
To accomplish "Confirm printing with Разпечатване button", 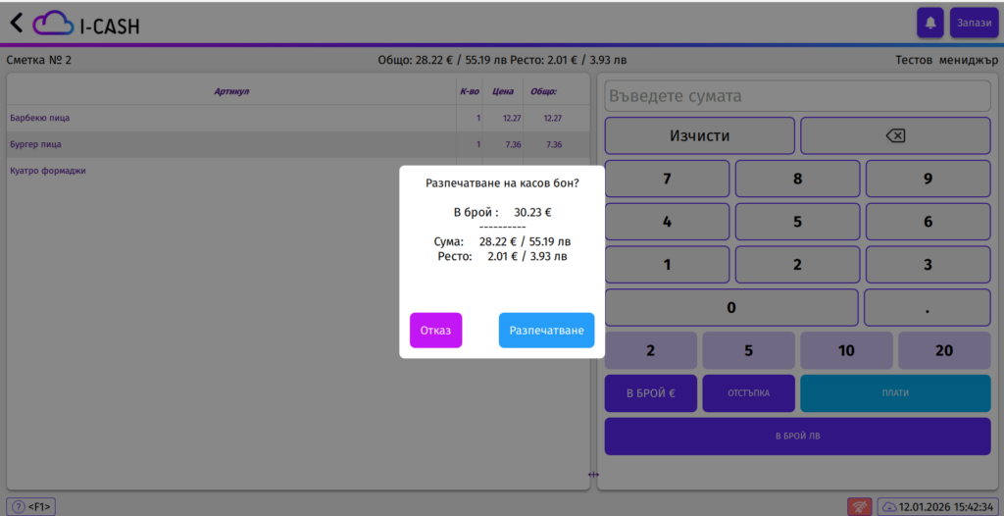I will click(x=546, y=331).
